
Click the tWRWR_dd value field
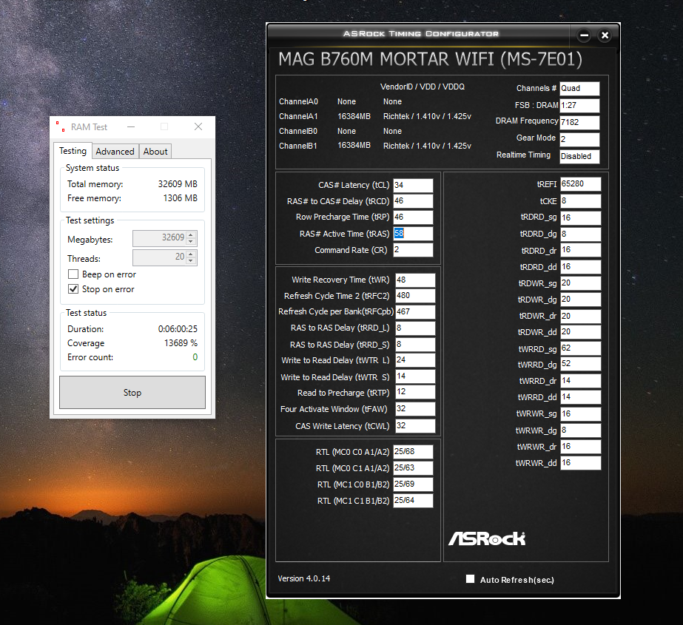pyautogui.click(x=580, y=463)
